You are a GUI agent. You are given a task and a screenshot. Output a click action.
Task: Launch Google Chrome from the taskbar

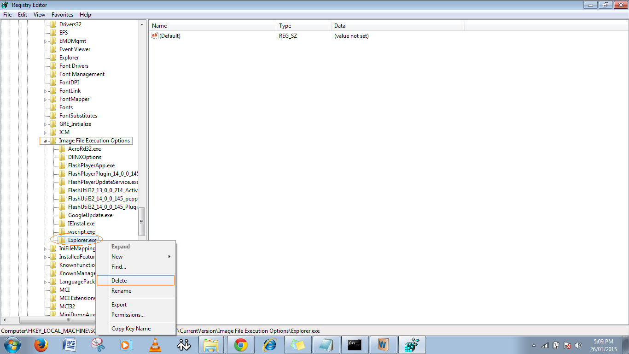240,344
